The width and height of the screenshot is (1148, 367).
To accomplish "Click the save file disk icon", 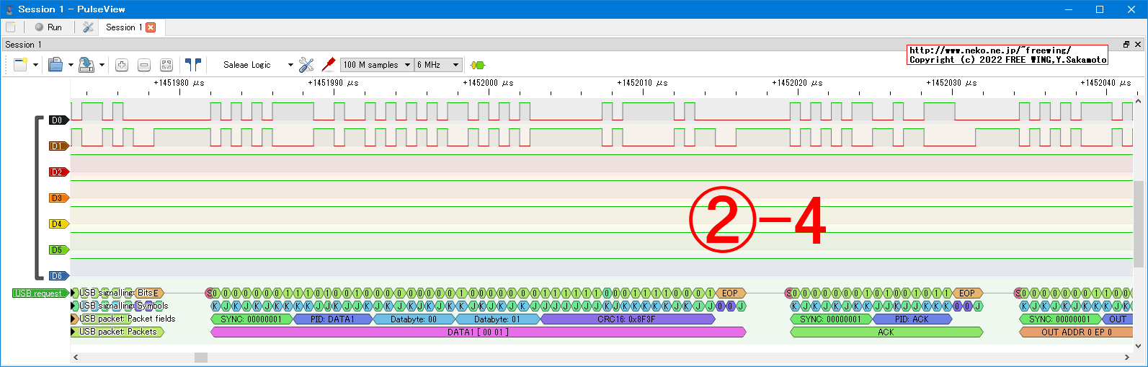I will click(86, 65).
